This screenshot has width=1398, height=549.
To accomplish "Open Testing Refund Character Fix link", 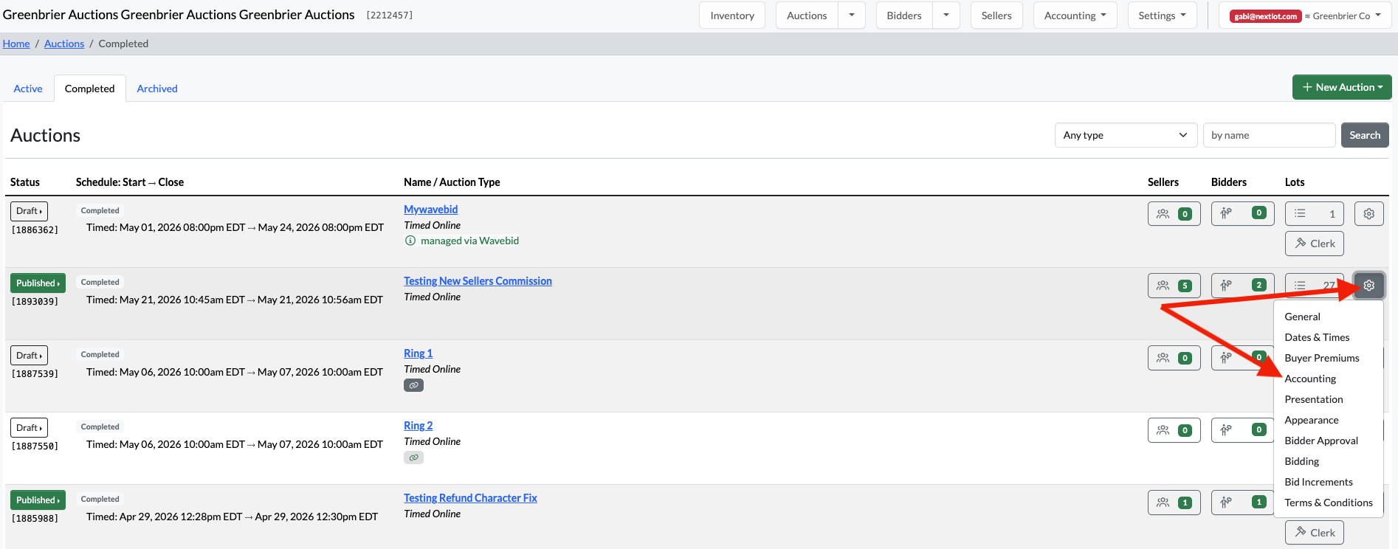I will pyautogui.click(x=470, y=498).
